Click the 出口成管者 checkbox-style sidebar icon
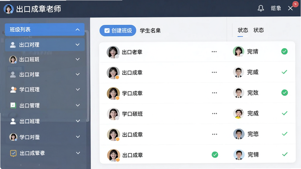Image resolution: width=301 pixels, height=169 pixels. coord(13,153)
